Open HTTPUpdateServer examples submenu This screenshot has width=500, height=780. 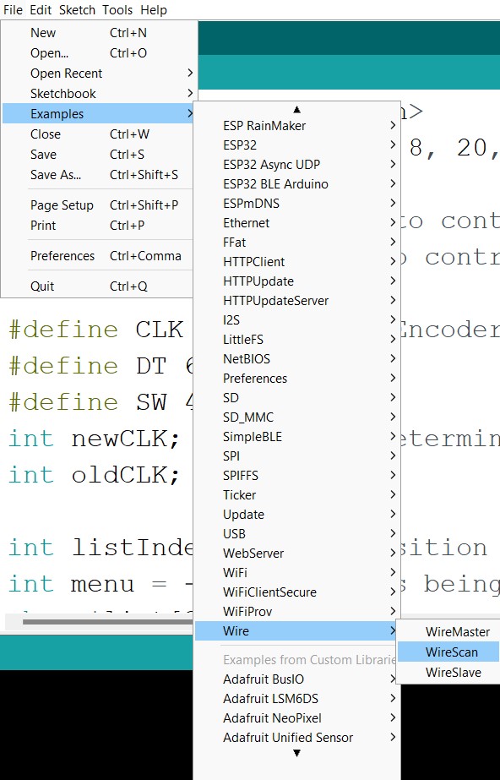point(296,301)
